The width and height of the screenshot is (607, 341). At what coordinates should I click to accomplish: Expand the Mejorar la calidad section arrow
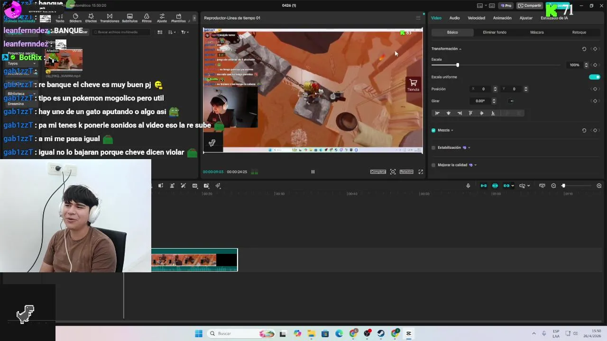coord(475,165)
